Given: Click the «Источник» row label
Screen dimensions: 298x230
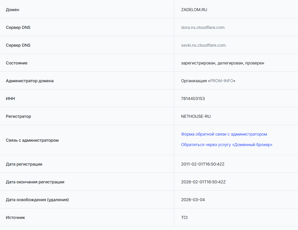Looking at the screenshot, I should [15, 217].
